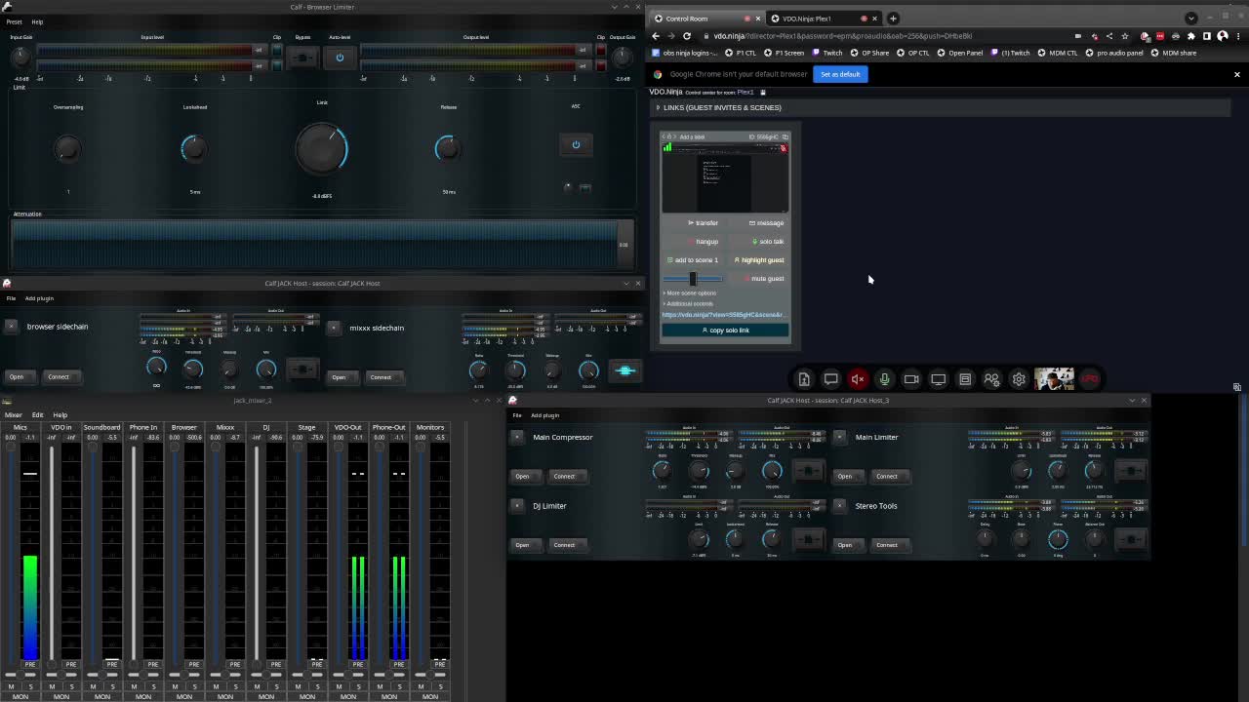1249x702 pixels.
Task: Open the P1 CTL bookmark
Action: coord(742,53)
